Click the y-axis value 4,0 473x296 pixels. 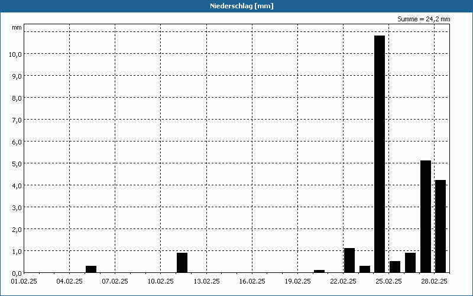tap(17, 186)
